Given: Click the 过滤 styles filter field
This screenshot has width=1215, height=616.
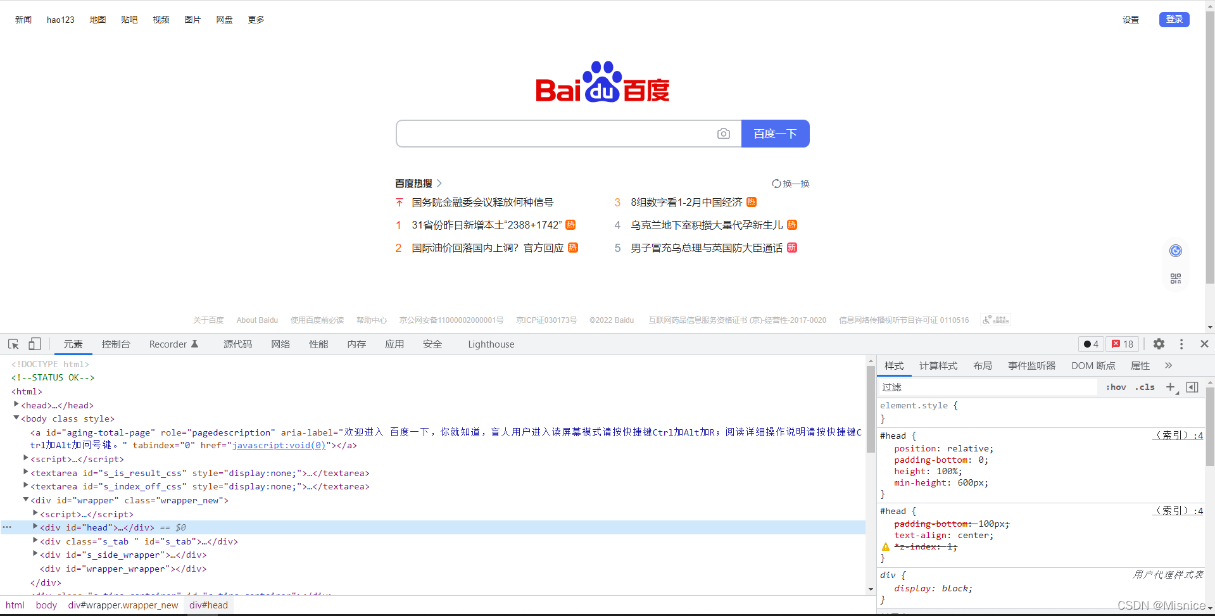Looking at the screenshot, I should pos(988,387).
